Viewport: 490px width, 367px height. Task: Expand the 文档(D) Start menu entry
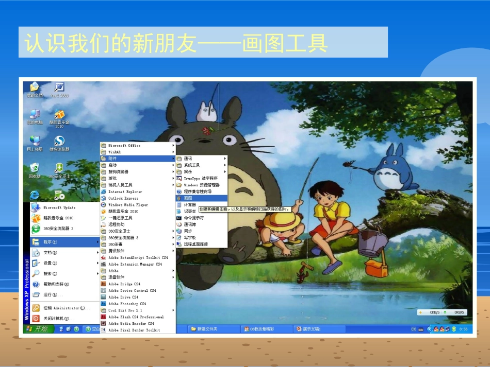pyautogui.click(x=64, y=253)
